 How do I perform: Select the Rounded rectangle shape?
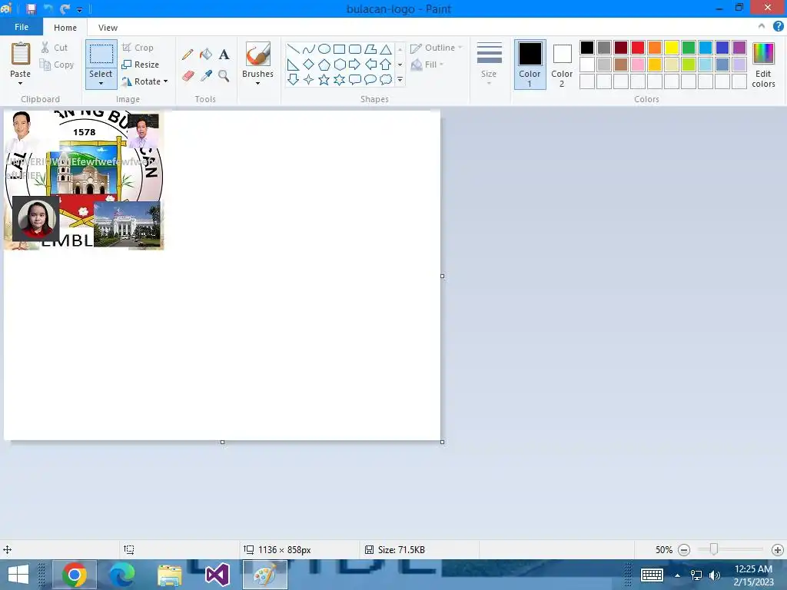(x=355, y=48)
